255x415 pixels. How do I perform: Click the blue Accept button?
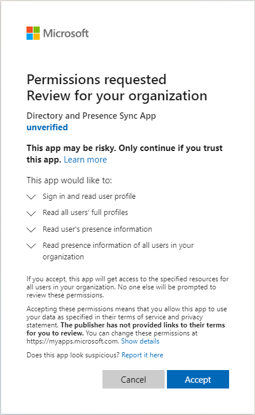point(198,379)
